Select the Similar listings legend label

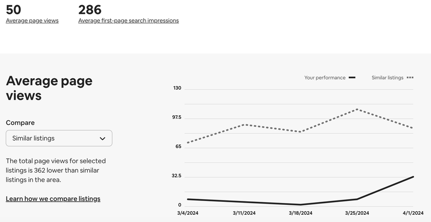pyautogui.click(x=387, y=78)
